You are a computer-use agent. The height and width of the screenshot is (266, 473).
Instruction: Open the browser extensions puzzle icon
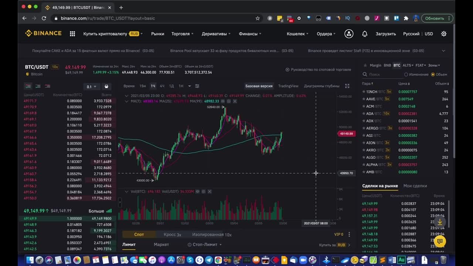406,18
